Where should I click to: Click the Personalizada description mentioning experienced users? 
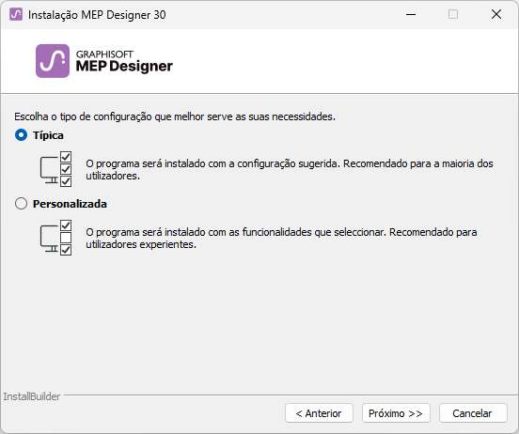(x=281, y=238)
